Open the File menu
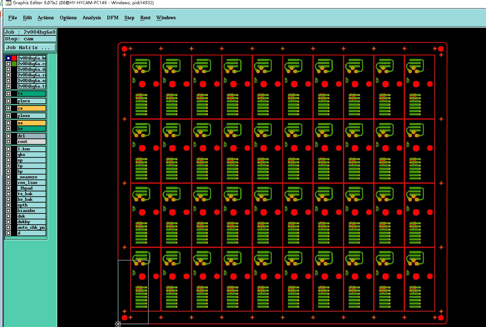This screenshot has width=486, height=327. [12, 18]
